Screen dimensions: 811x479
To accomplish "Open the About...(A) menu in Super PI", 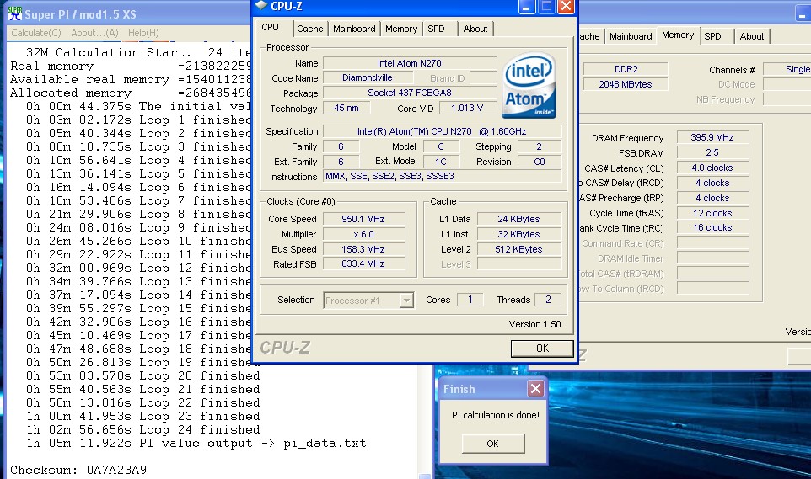I will coord(94,33).
